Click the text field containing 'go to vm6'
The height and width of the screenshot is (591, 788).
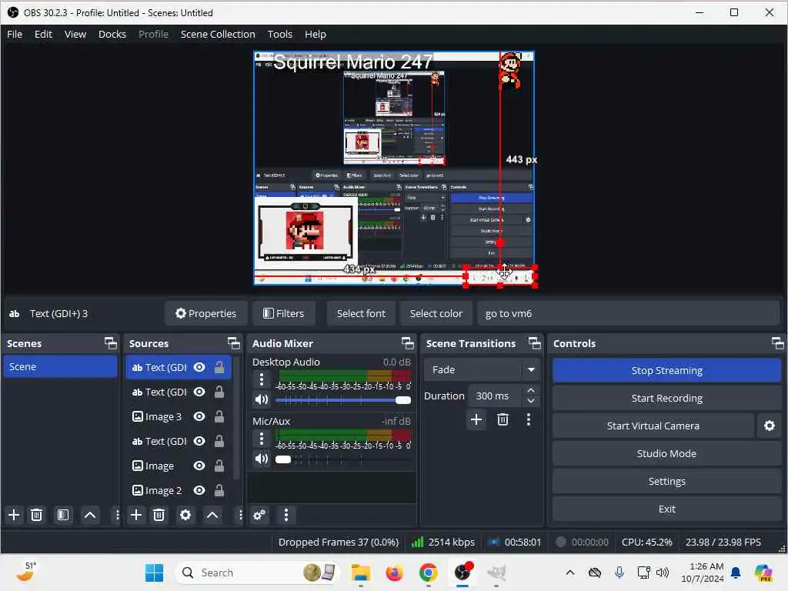click(628, 313)
